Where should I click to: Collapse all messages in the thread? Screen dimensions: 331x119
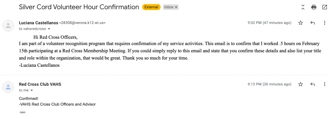pos(303,7)
